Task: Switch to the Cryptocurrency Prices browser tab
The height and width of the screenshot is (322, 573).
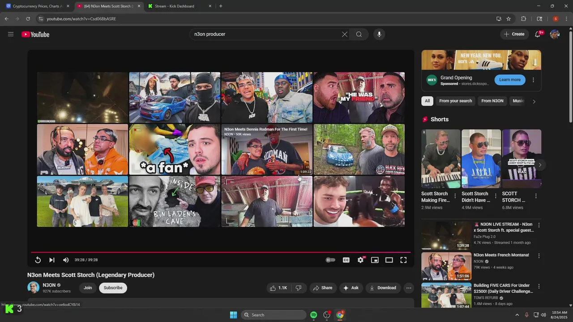Action: coord(38,6)
